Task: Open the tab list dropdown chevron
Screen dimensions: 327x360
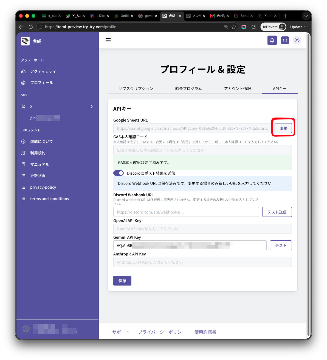Action: 306,16
